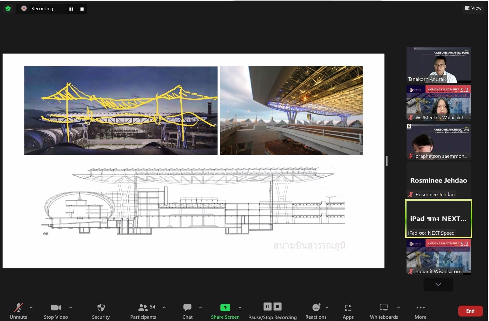489x321 pixels.
Task: Open the Participants panel
Action: 143,311
